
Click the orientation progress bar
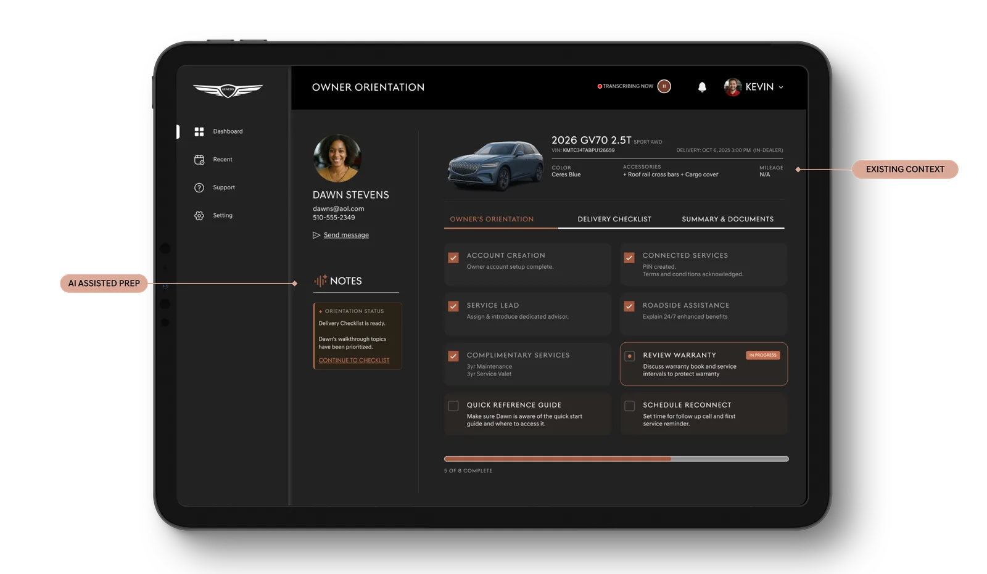(616, 459)
